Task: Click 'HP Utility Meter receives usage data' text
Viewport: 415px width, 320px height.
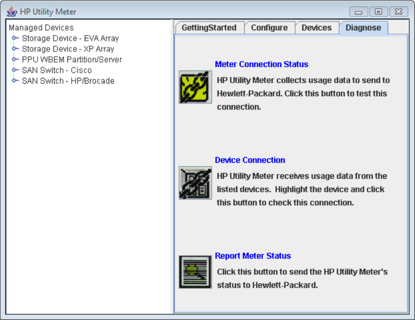Action: click(x=302, y=189)
